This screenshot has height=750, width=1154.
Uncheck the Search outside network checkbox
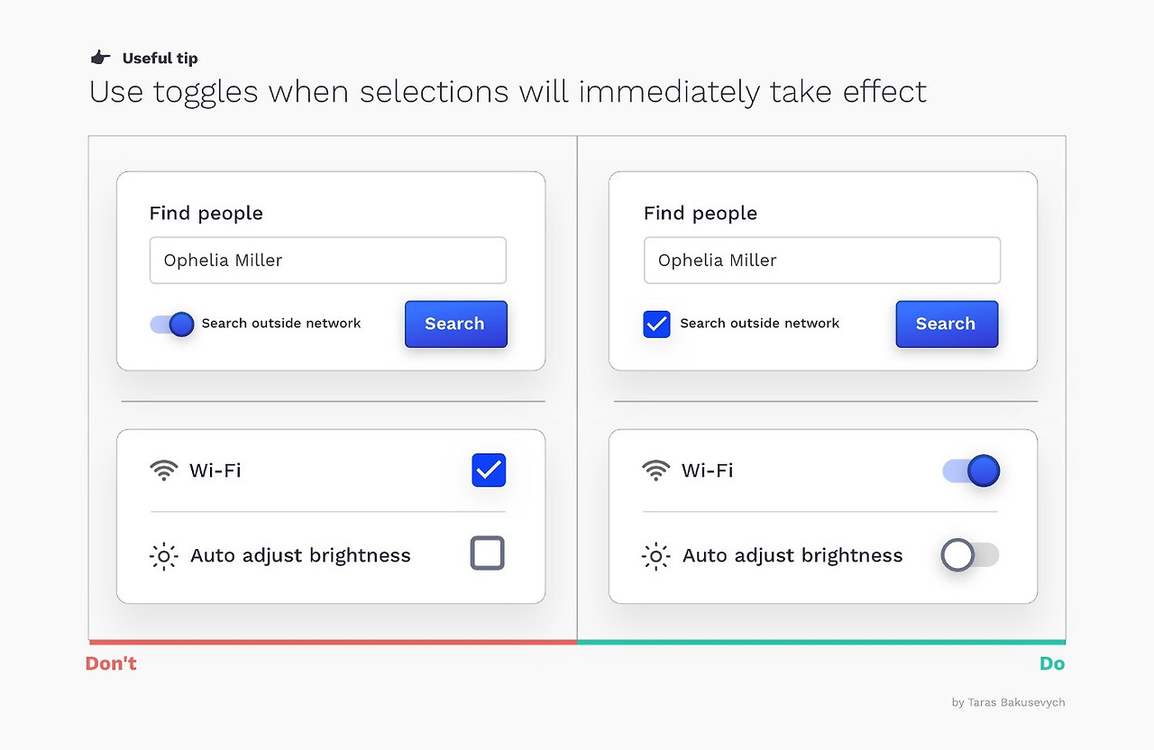(x=656, y=325)
